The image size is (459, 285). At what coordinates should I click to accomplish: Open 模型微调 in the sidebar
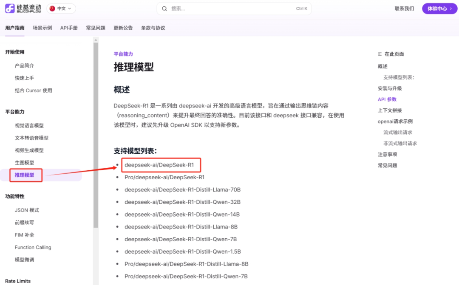point(25,260)
